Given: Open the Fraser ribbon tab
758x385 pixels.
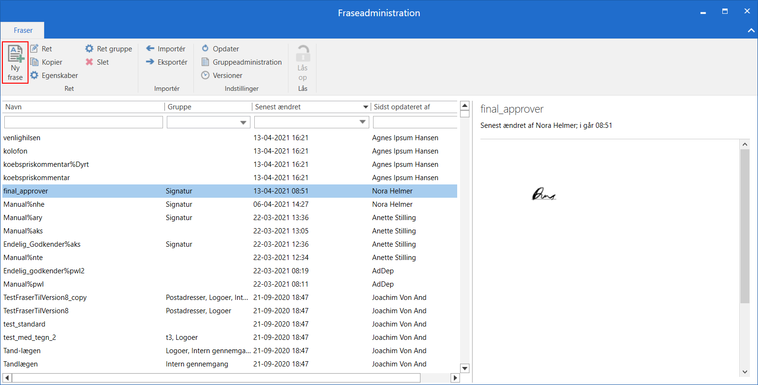Looking at the screenshot, I should click(x=23, y=30).
